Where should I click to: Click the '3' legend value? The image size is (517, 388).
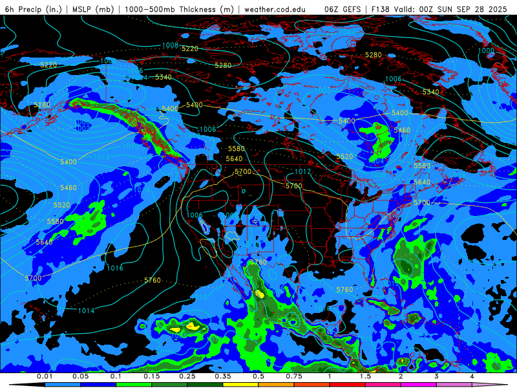(436, 376)
